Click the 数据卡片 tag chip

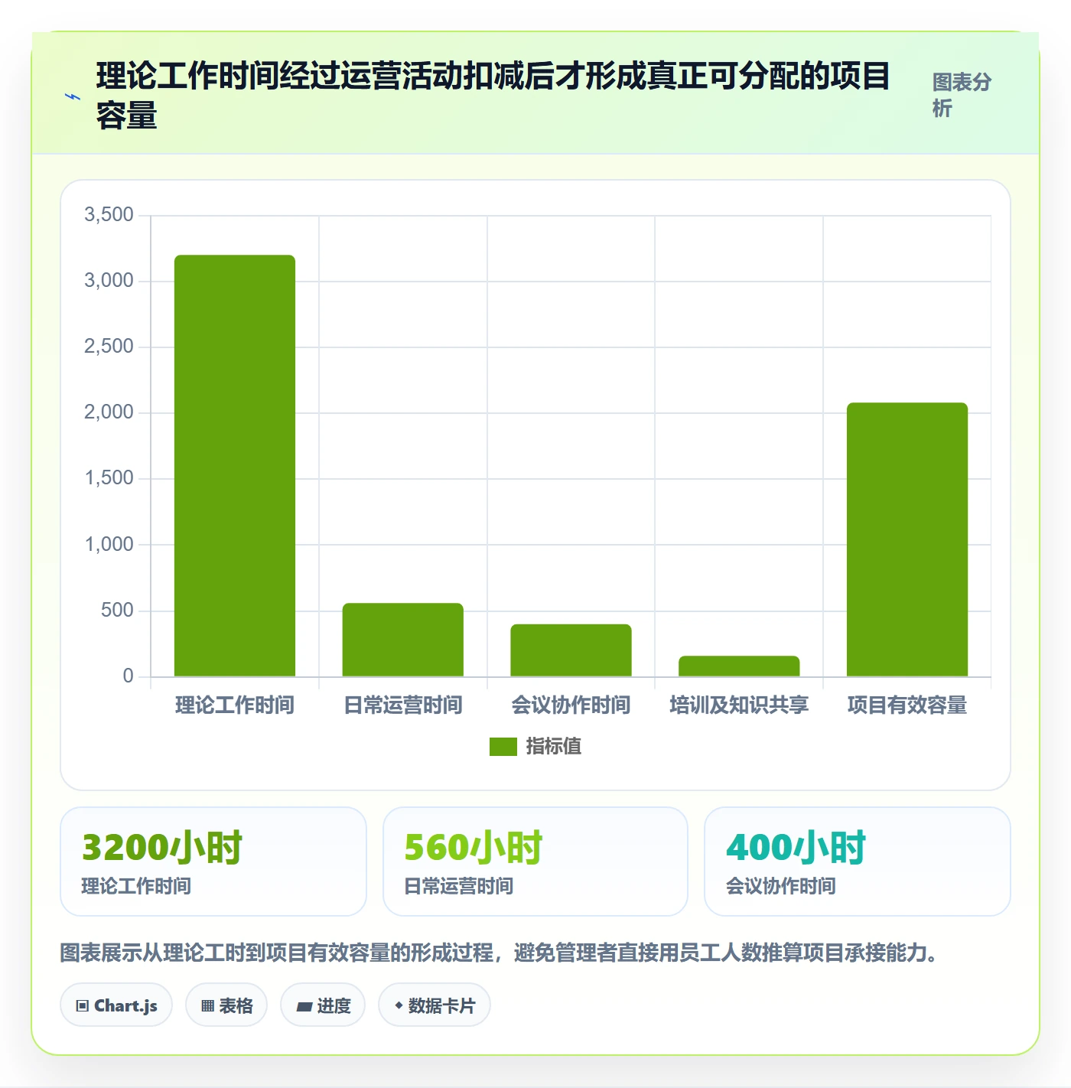[435, 1005]
